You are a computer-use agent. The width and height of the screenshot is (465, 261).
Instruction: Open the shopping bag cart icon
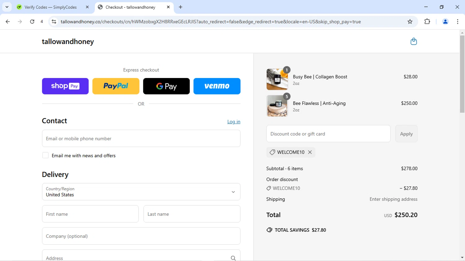(414, 41)
